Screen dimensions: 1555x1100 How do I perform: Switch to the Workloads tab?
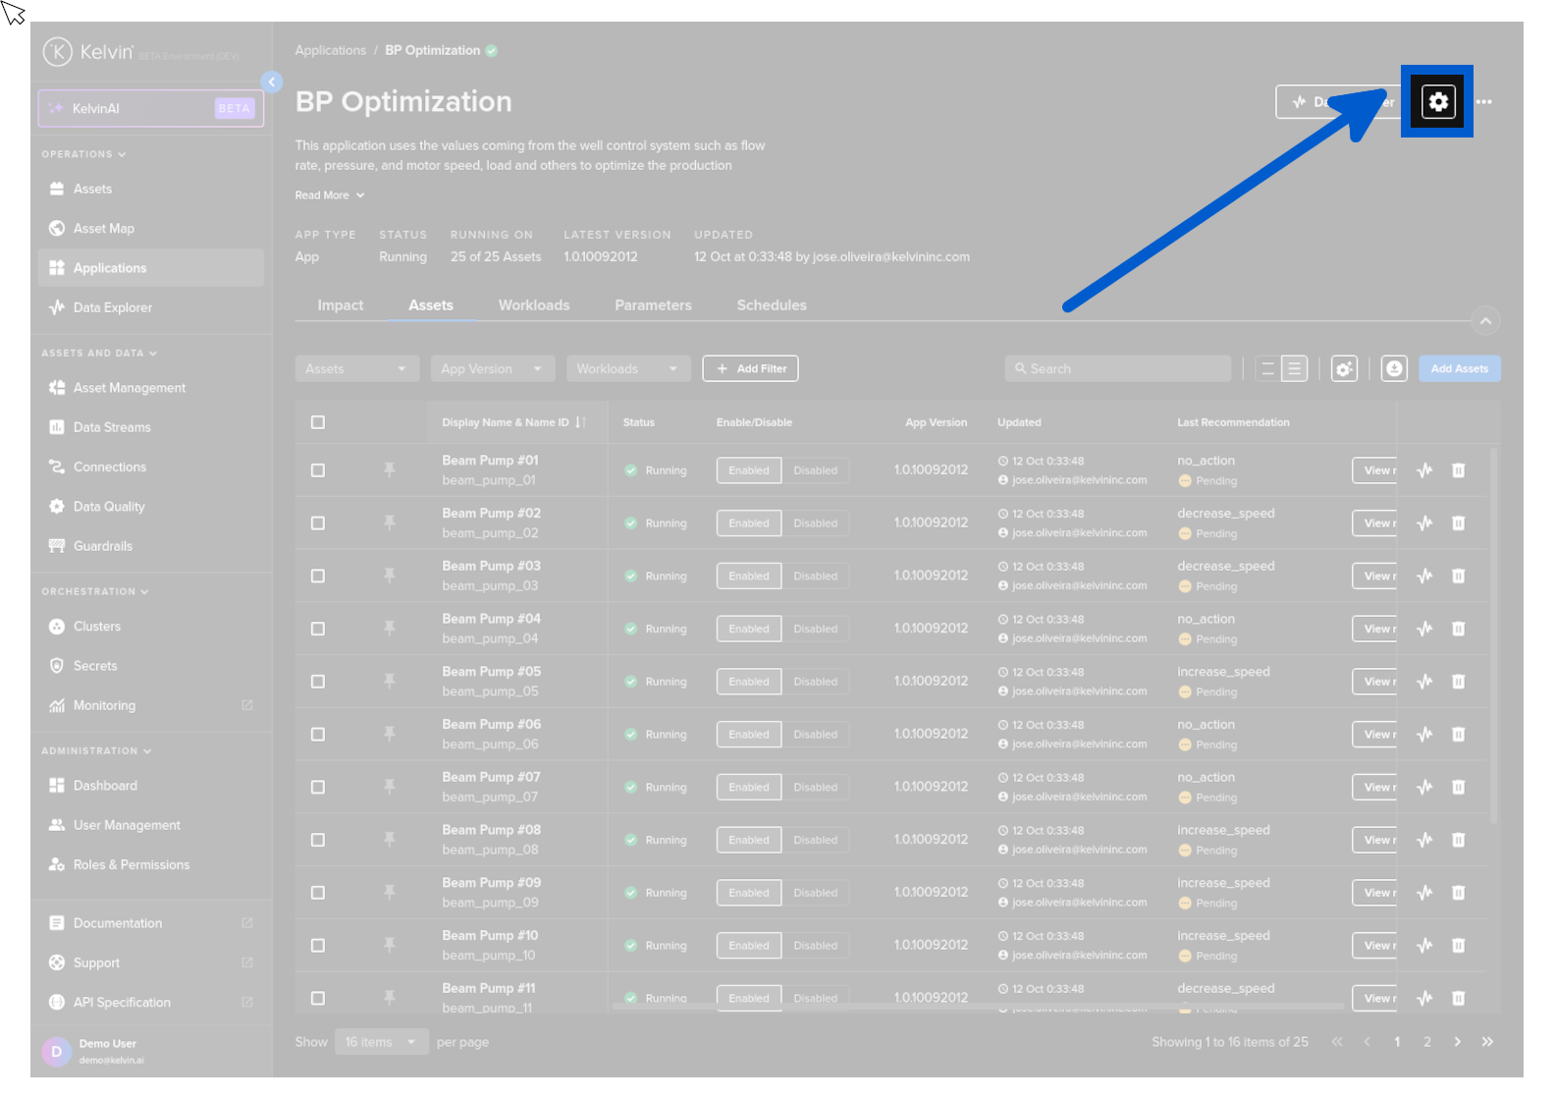pos(533,305)
